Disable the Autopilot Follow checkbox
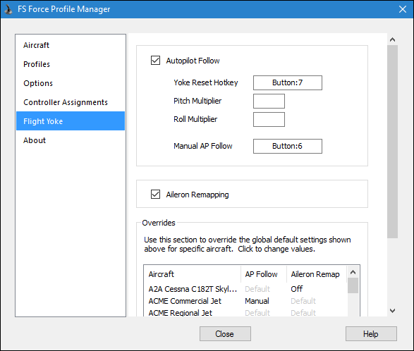This screenshot has height=351, width=414. click(x=155, y=60)
